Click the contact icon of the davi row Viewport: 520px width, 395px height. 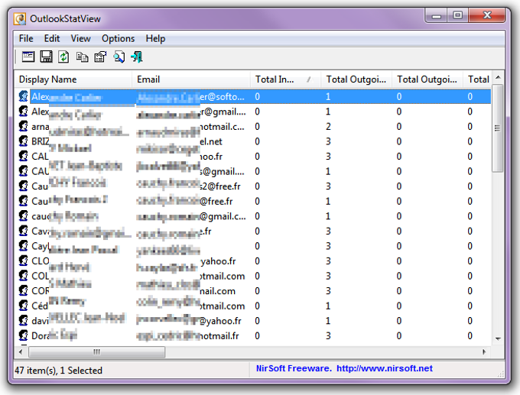click(23, 320)
